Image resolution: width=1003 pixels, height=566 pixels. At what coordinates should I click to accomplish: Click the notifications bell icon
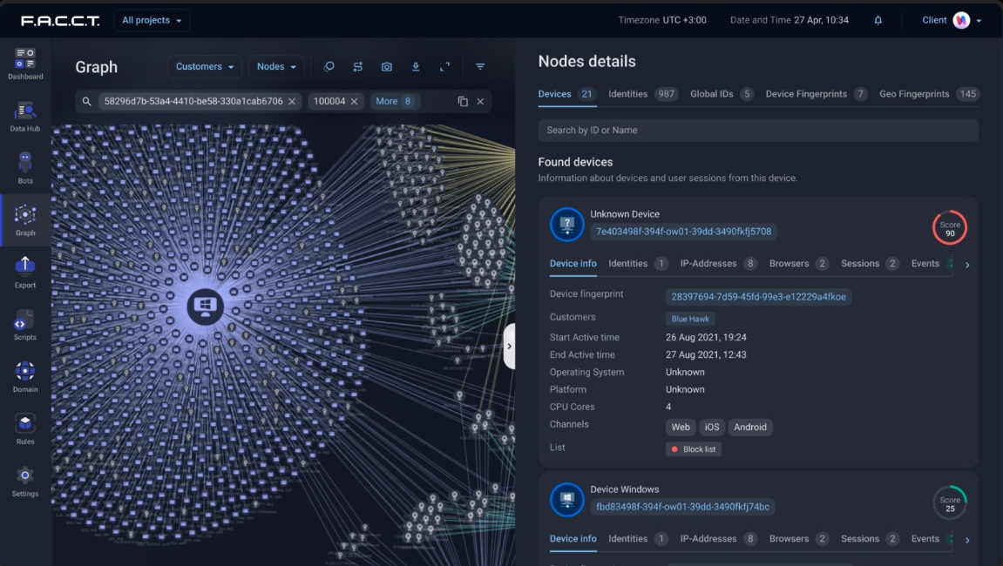coord(878,20)
